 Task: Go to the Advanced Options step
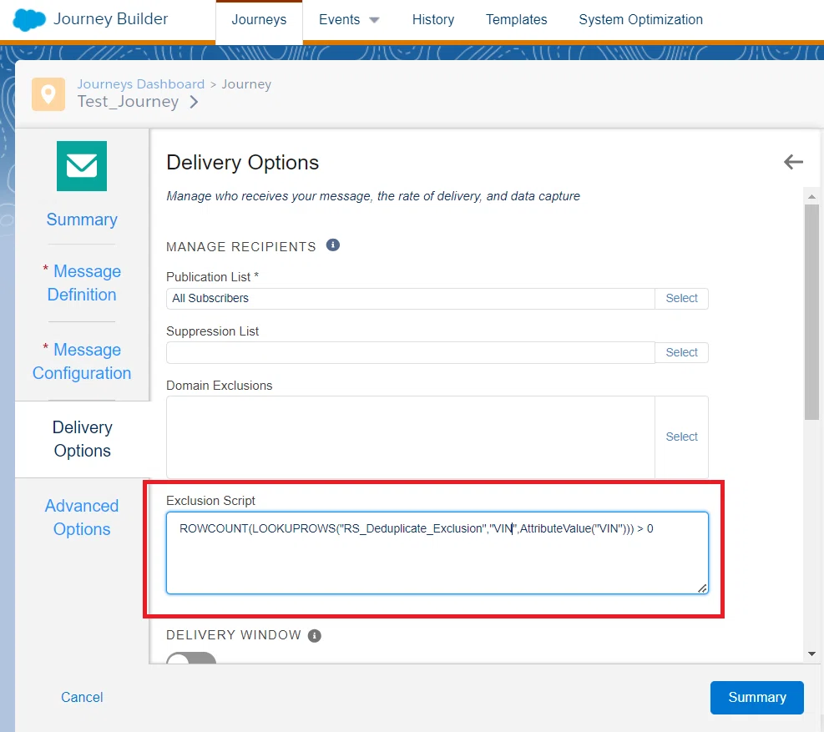click(x=82, y=517)
